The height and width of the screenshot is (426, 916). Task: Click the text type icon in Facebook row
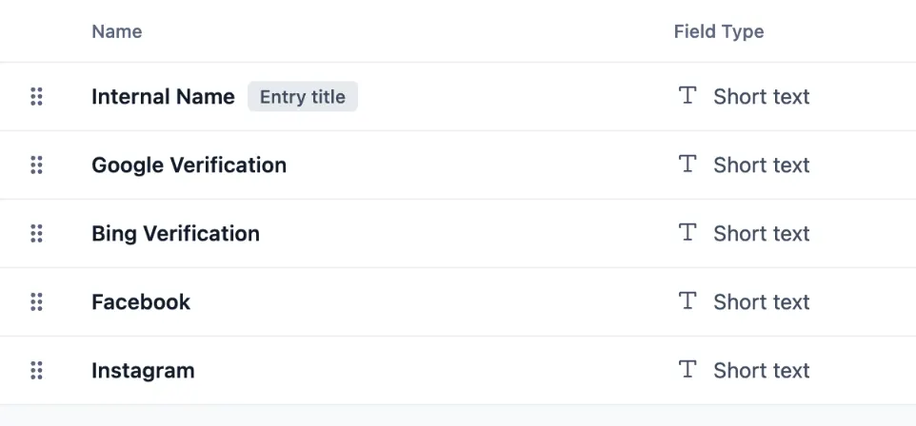coord(687,300)
